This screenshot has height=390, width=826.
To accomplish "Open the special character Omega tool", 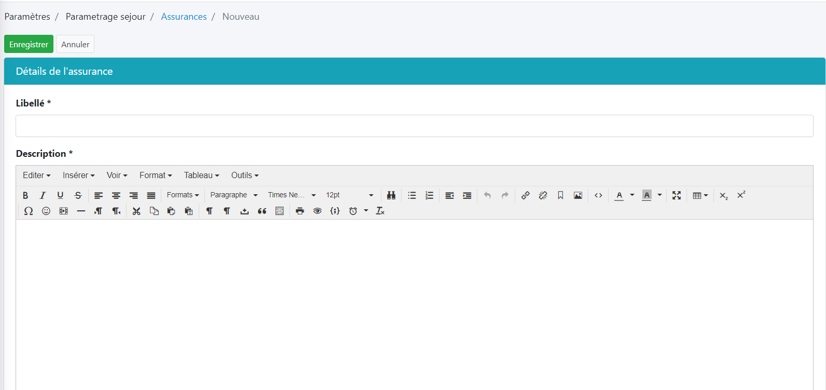I will [x=29, y=211].
